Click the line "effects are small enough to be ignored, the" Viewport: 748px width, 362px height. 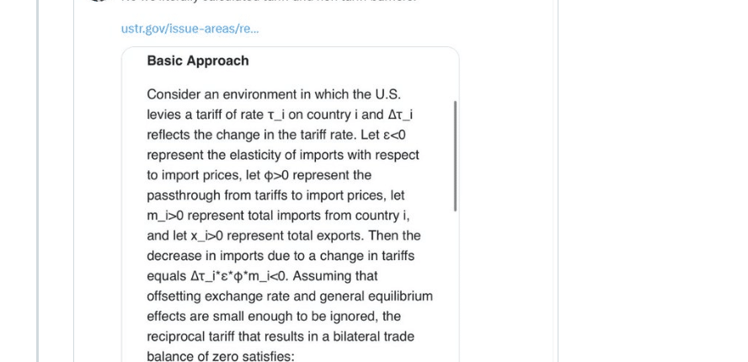274,317
